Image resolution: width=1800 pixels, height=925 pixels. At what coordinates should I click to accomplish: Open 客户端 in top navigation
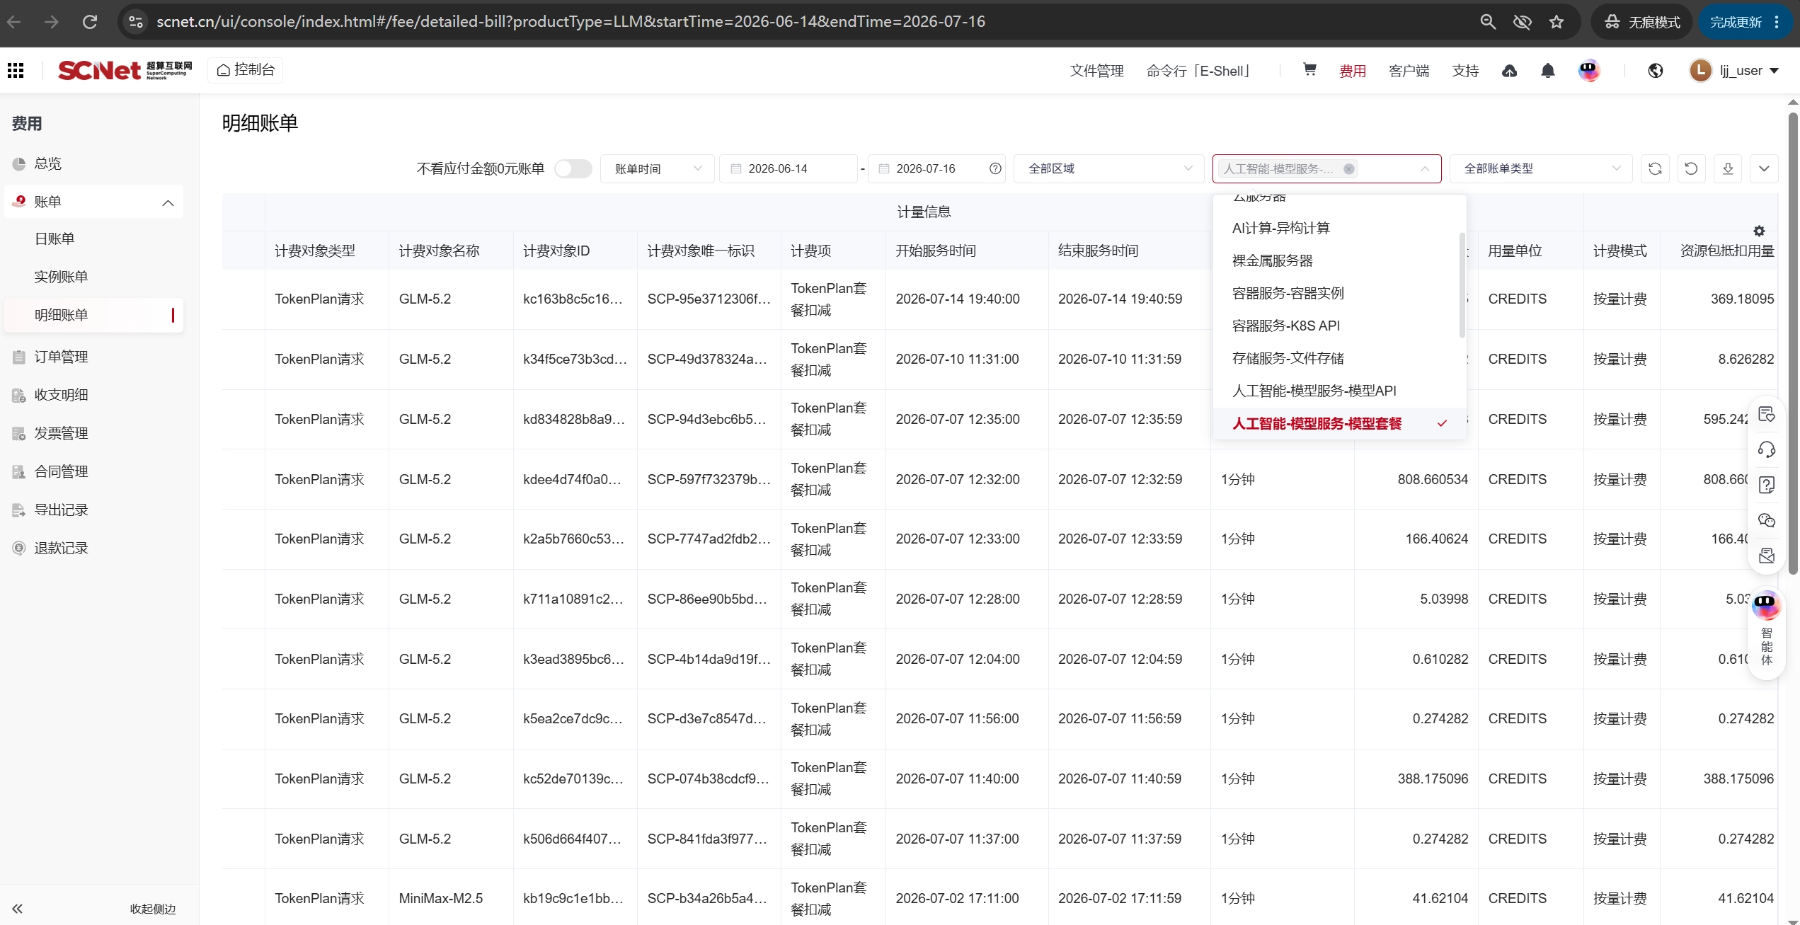coord(1409,71)
